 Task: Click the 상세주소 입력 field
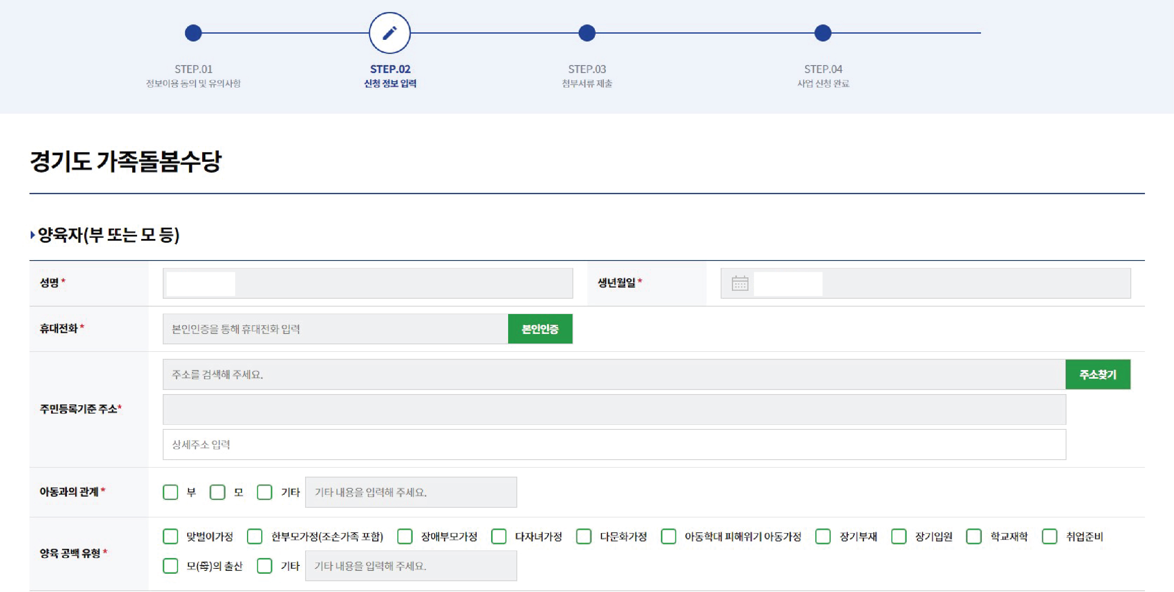[x=614, y=444]
